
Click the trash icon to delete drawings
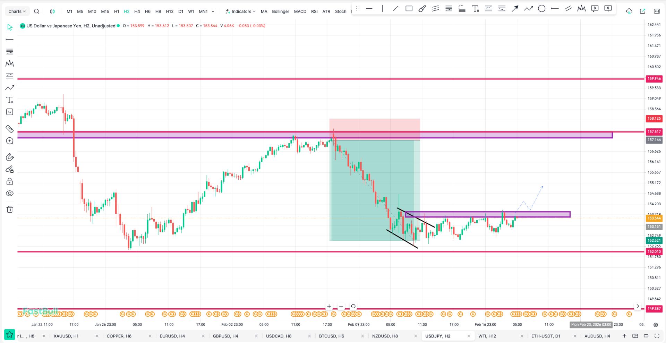coord(10,209)
